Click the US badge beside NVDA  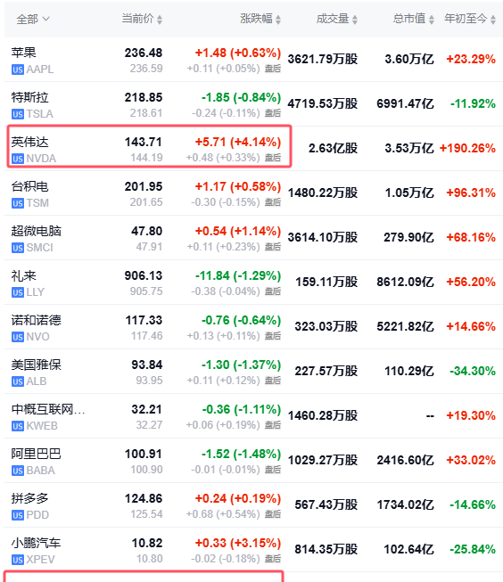pyautogui.click(x=18, y=159)
